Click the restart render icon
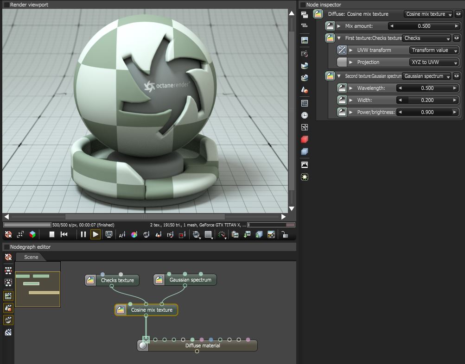465x364 pixels. click(x=64, y=235)
